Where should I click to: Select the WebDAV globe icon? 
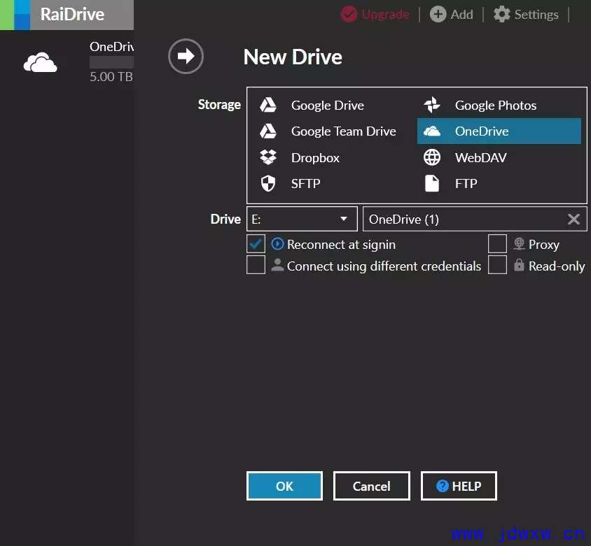point(432,157)
